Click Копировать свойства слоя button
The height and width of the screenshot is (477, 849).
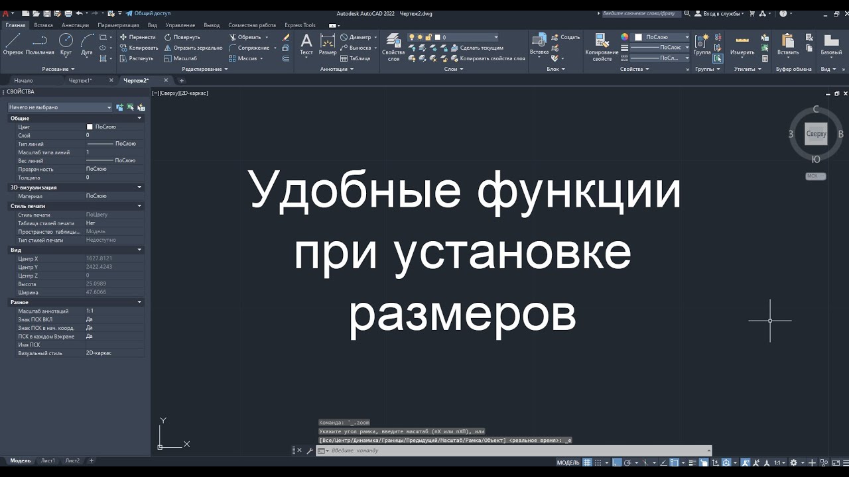[x=488, y=58]
